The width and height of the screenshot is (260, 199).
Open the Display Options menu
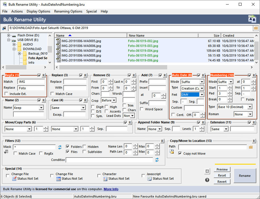click(x=38, y=11)
